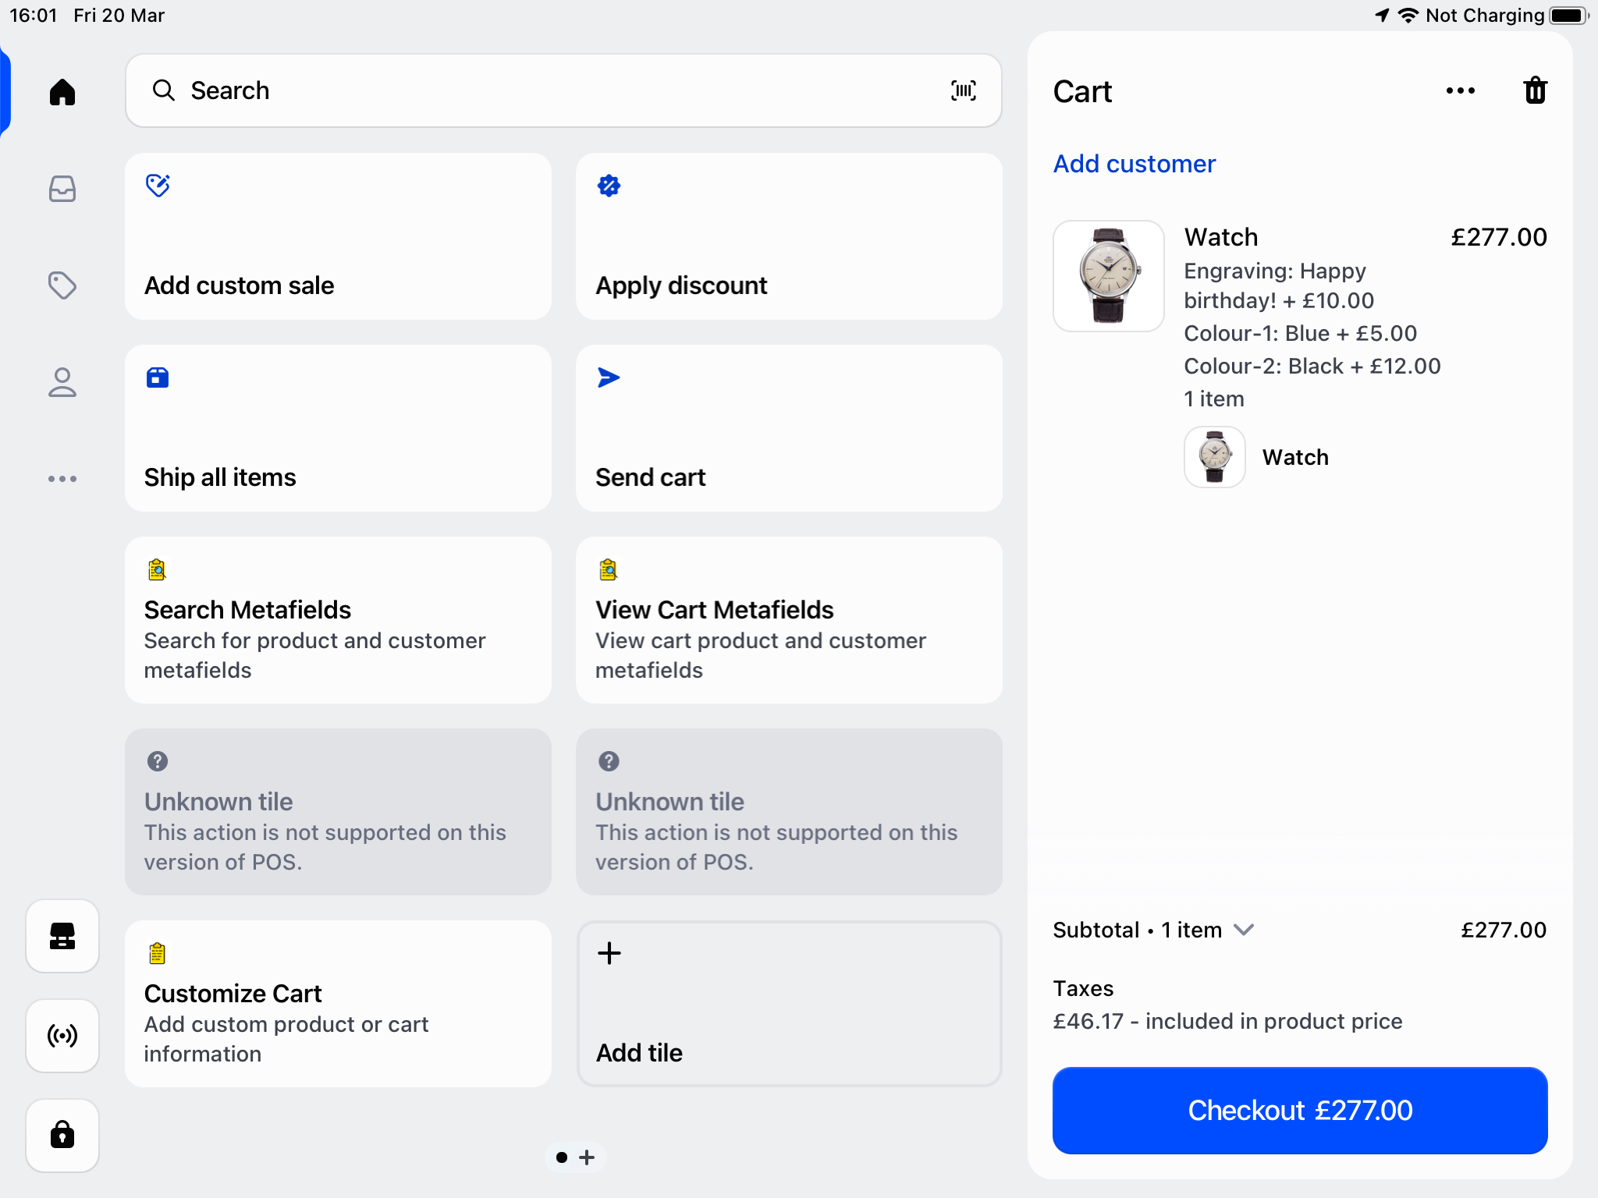
Task: Open the Send cart tile
Action: tap(789, 428)
